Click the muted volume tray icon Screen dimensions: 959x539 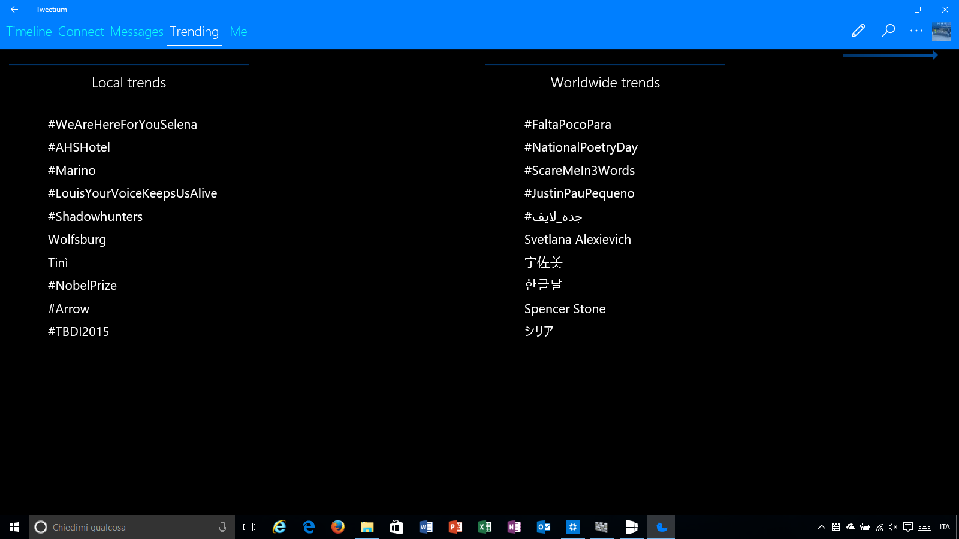(893, 527)
